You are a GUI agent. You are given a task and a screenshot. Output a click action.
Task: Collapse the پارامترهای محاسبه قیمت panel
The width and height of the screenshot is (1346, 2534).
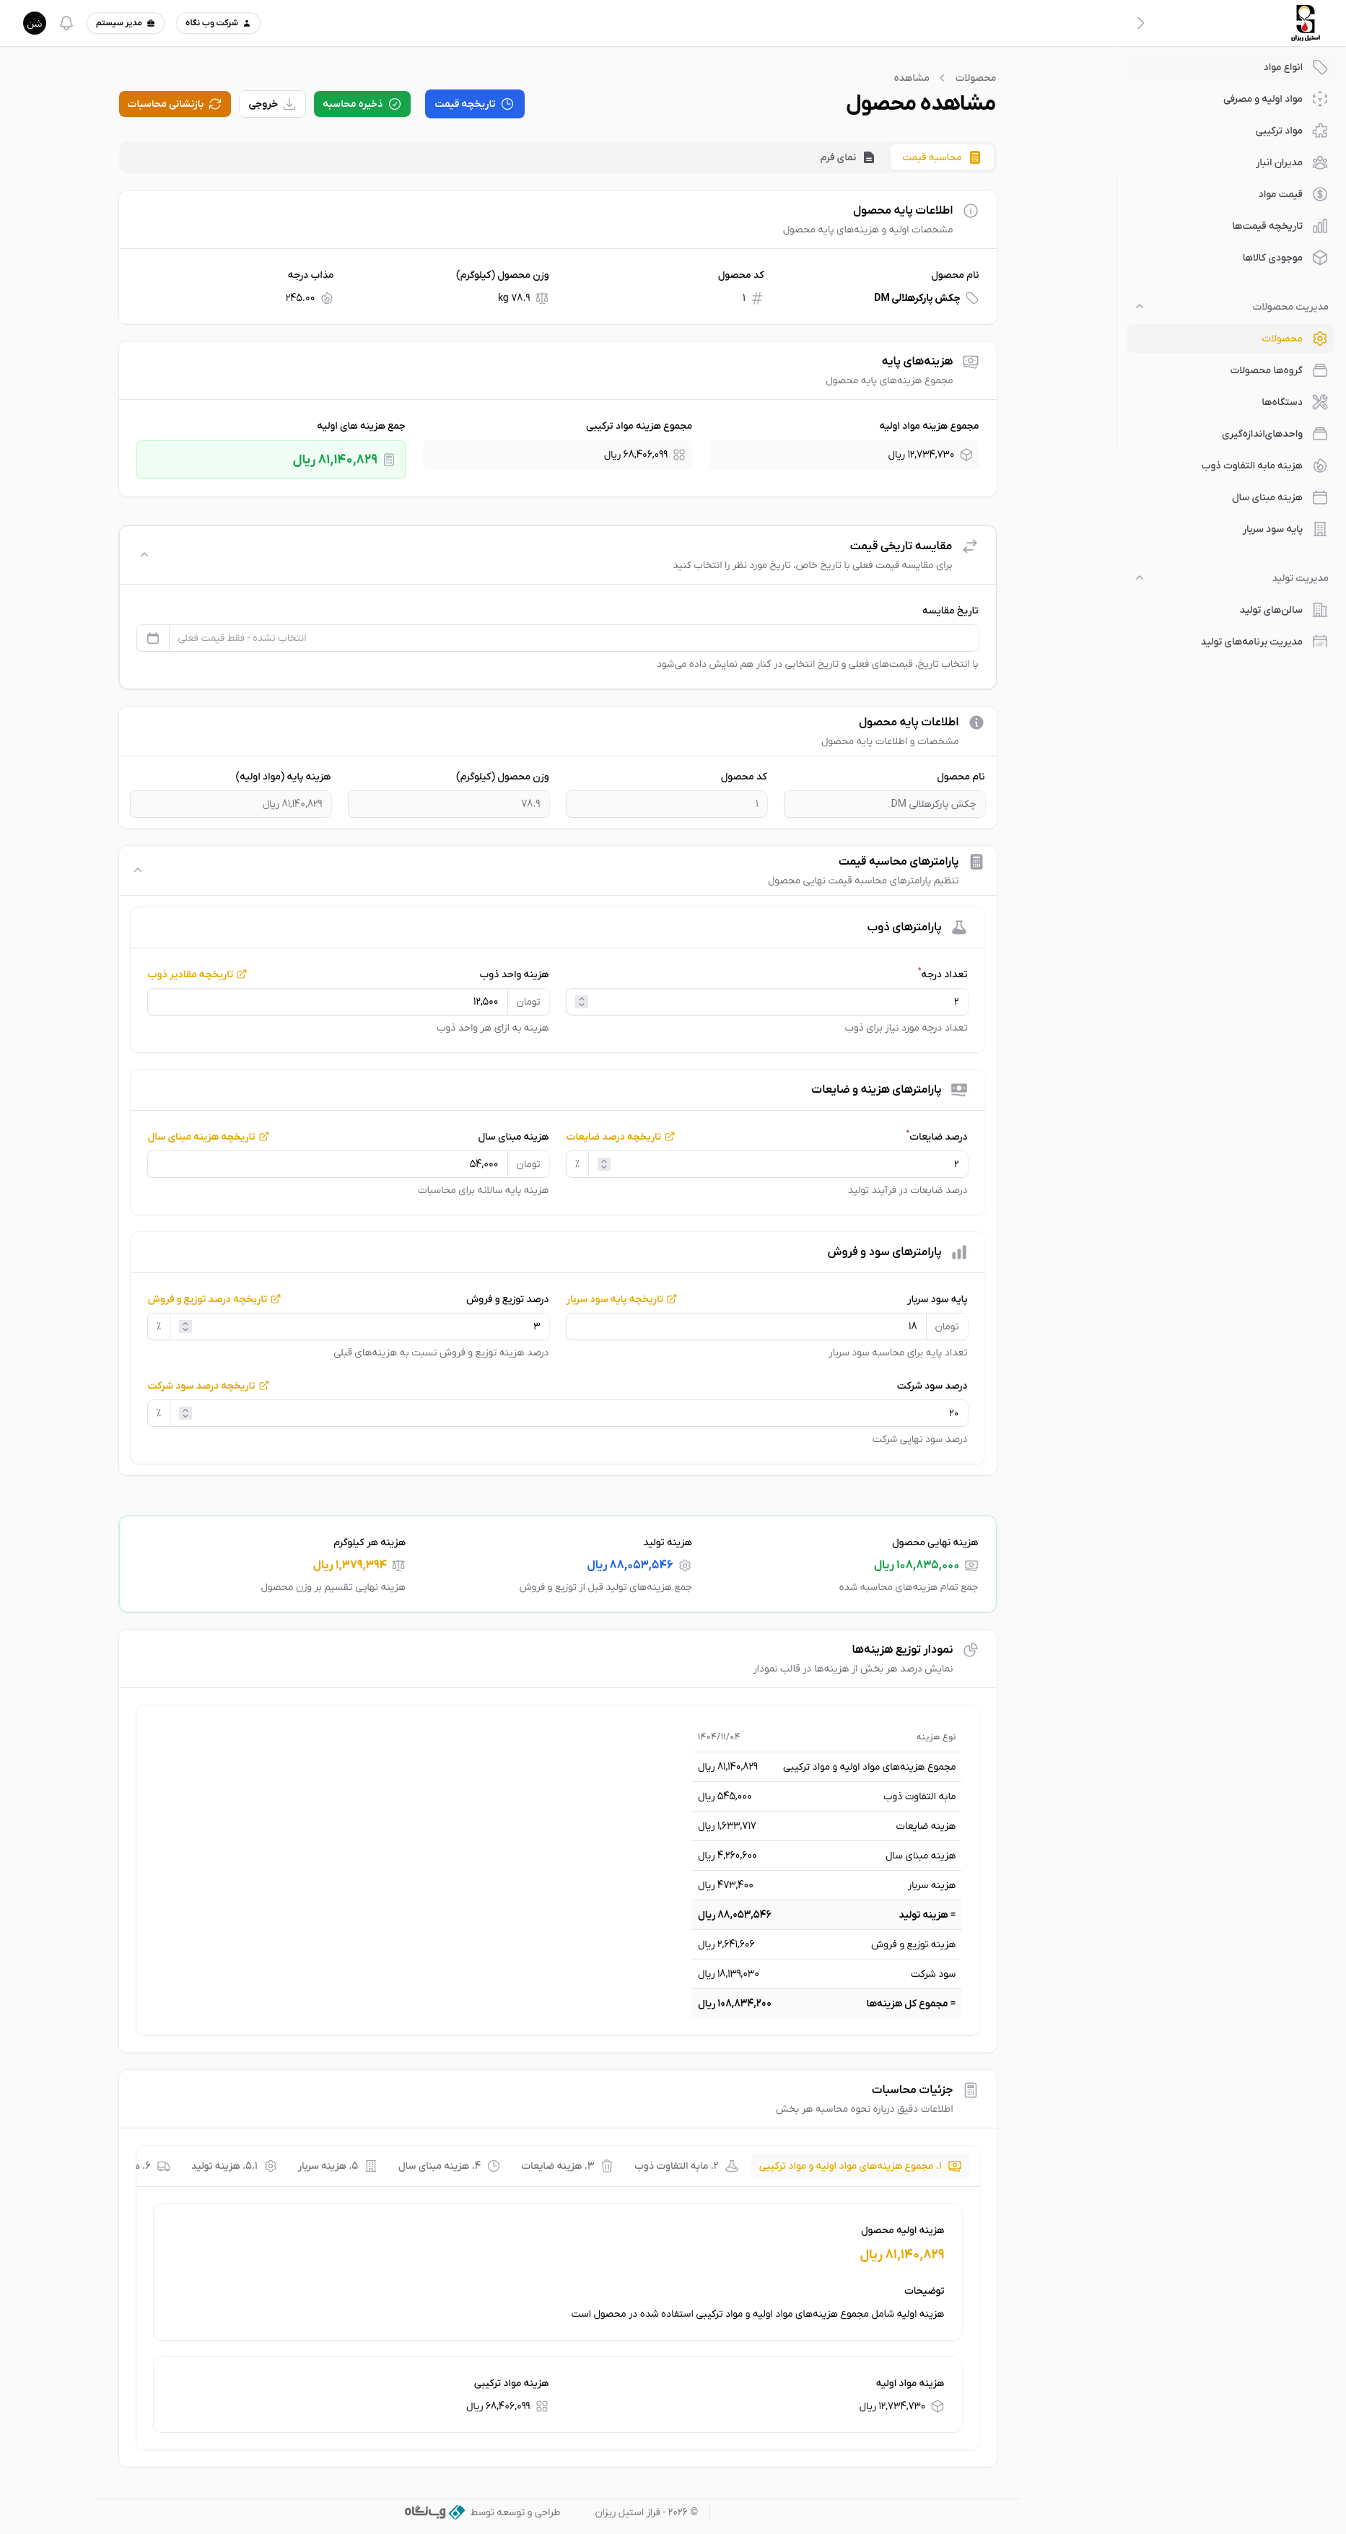[x=138, y=870]
